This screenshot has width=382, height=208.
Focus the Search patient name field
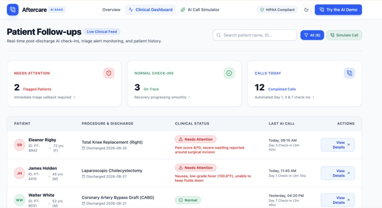(255, 35)
